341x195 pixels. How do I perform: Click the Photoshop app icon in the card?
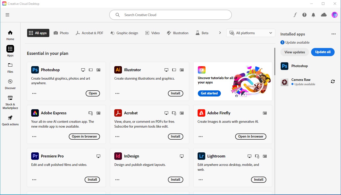(x=35, y=70)
